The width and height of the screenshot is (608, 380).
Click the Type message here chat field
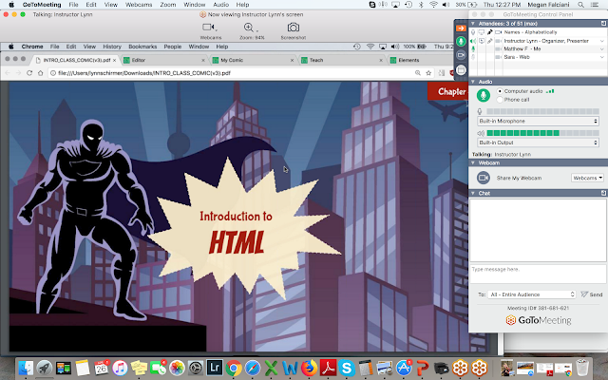tap(538, 275)
